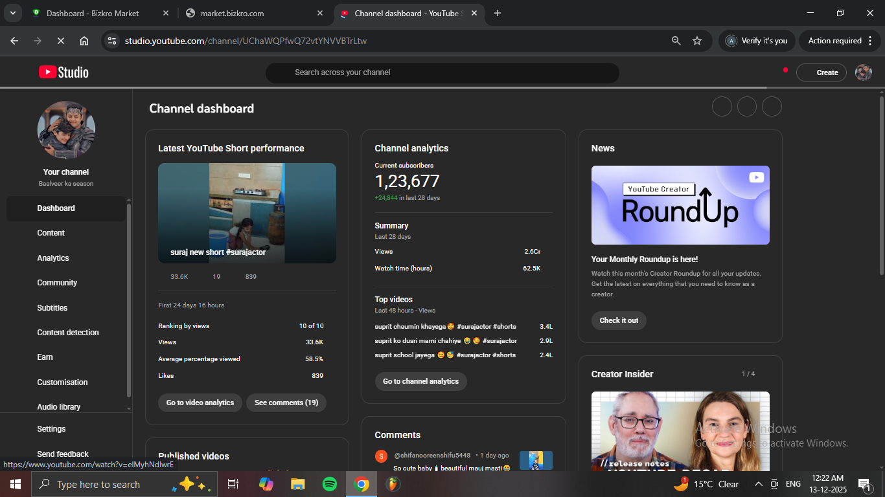Open the zoom magnifier in the address bar
885x497 pixels.
676,41
